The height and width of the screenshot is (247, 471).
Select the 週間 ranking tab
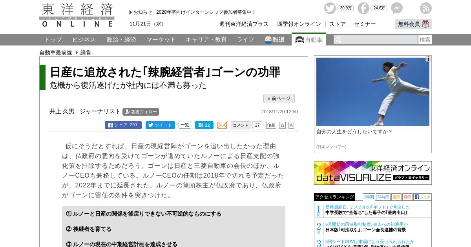396,197
